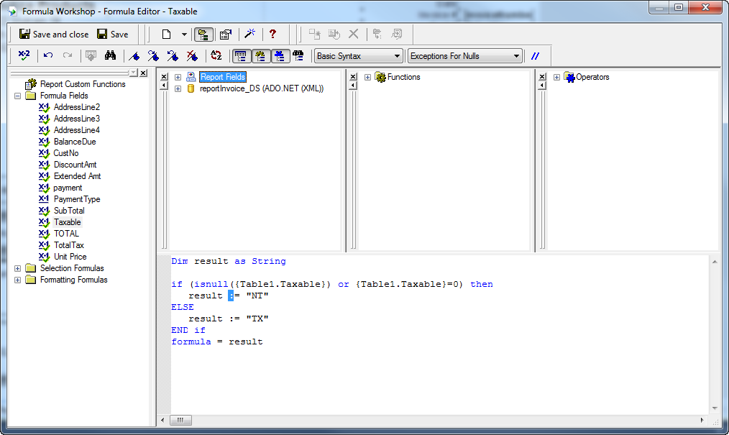Toggle the Function Tree panel button
Viewport: 729px width, 435px height.
(x=260, y=56)
